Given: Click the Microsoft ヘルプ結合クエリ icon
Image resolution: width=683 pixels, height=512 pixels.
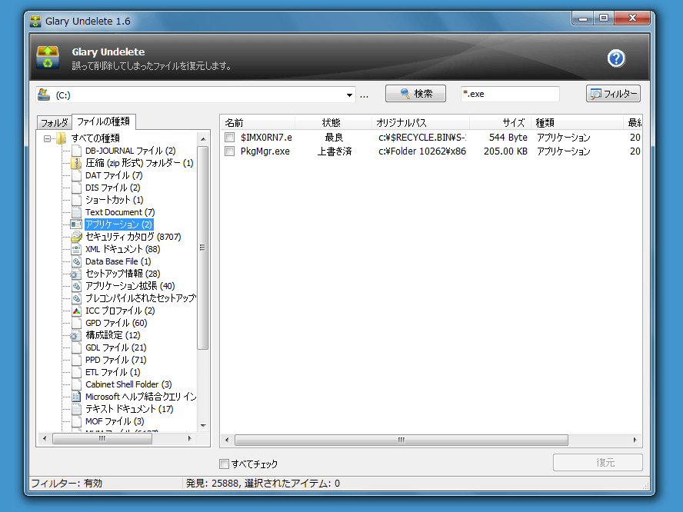Looking at the screenshot, I should [76, 397].
